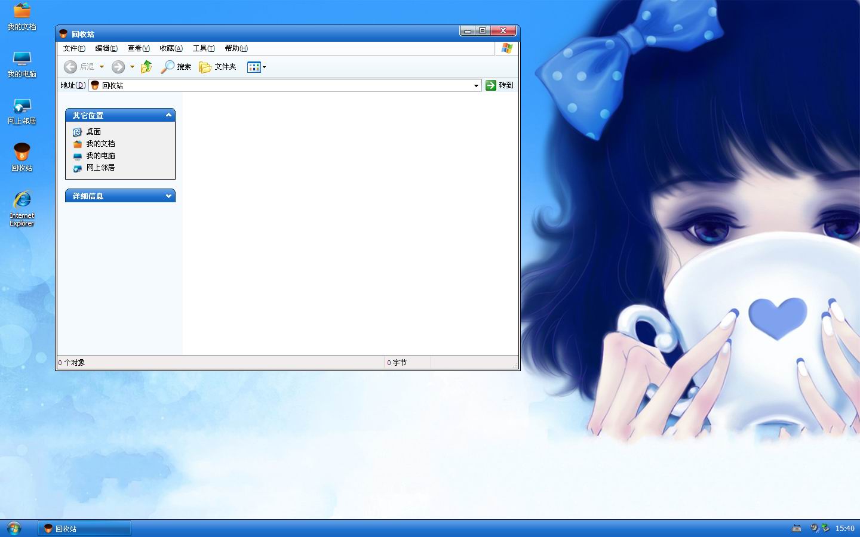Toggle the Folders (文件夹) pane button
Viewport: 860px width, 537px height.
(x=217, y=67)
